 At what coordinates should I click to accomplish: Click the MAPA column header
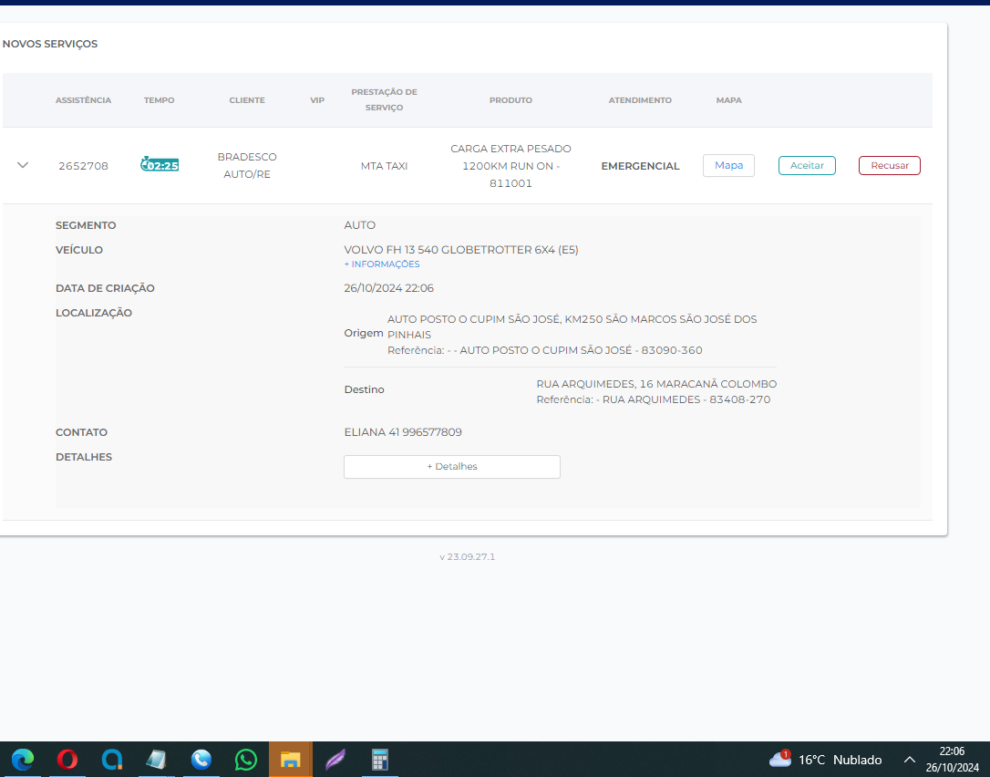click(728, 100)
